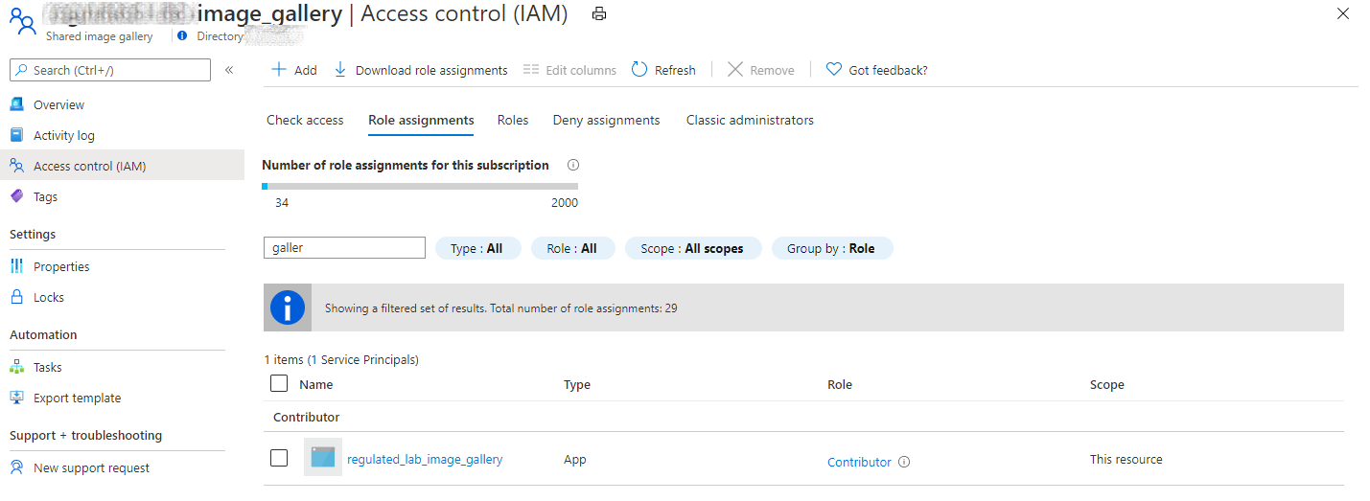Screen dimensions: 1370x501
Task: Click the Export template icon
Action: pos(16,398)
